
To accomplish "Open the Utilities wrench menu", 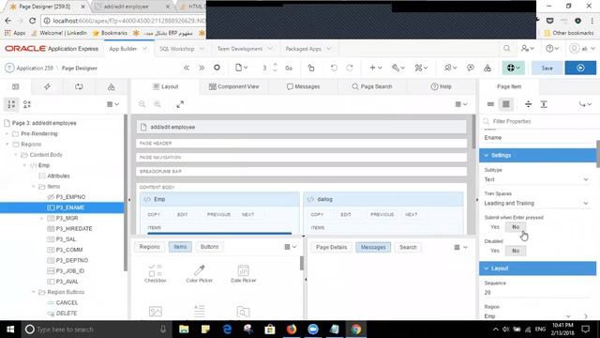I will point(397,68).
